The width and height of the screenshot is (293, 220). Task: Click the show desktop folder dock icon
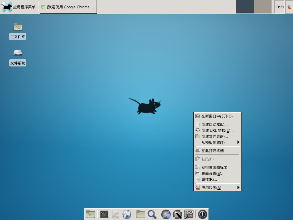[x=90, y=214]
